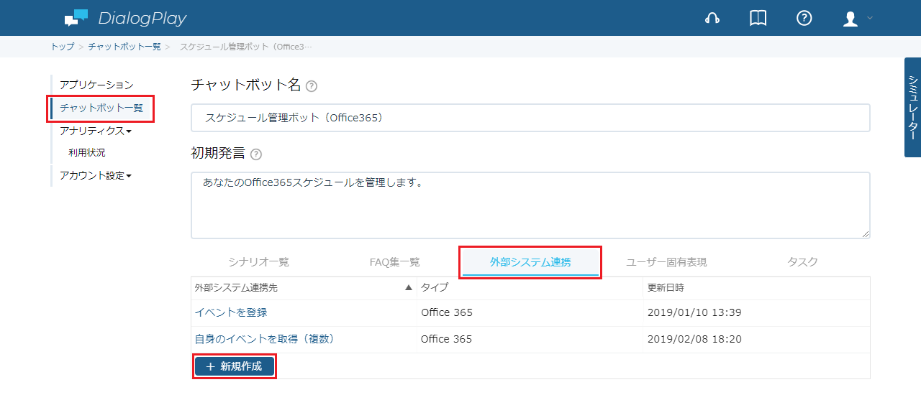
Task: Open 自身のイベントを取得（複数） link
Action: point(265,340)
